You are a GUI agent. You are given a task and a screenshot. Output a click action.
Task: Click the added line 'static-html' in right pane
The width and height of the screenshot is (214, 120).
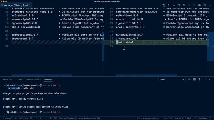(125, 42)
